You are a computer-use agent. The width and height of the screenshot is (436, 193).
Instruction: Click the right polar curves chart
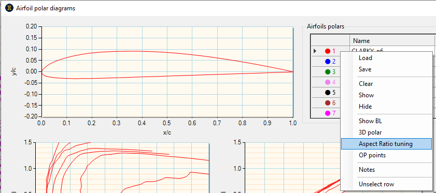tap(292, 168)
